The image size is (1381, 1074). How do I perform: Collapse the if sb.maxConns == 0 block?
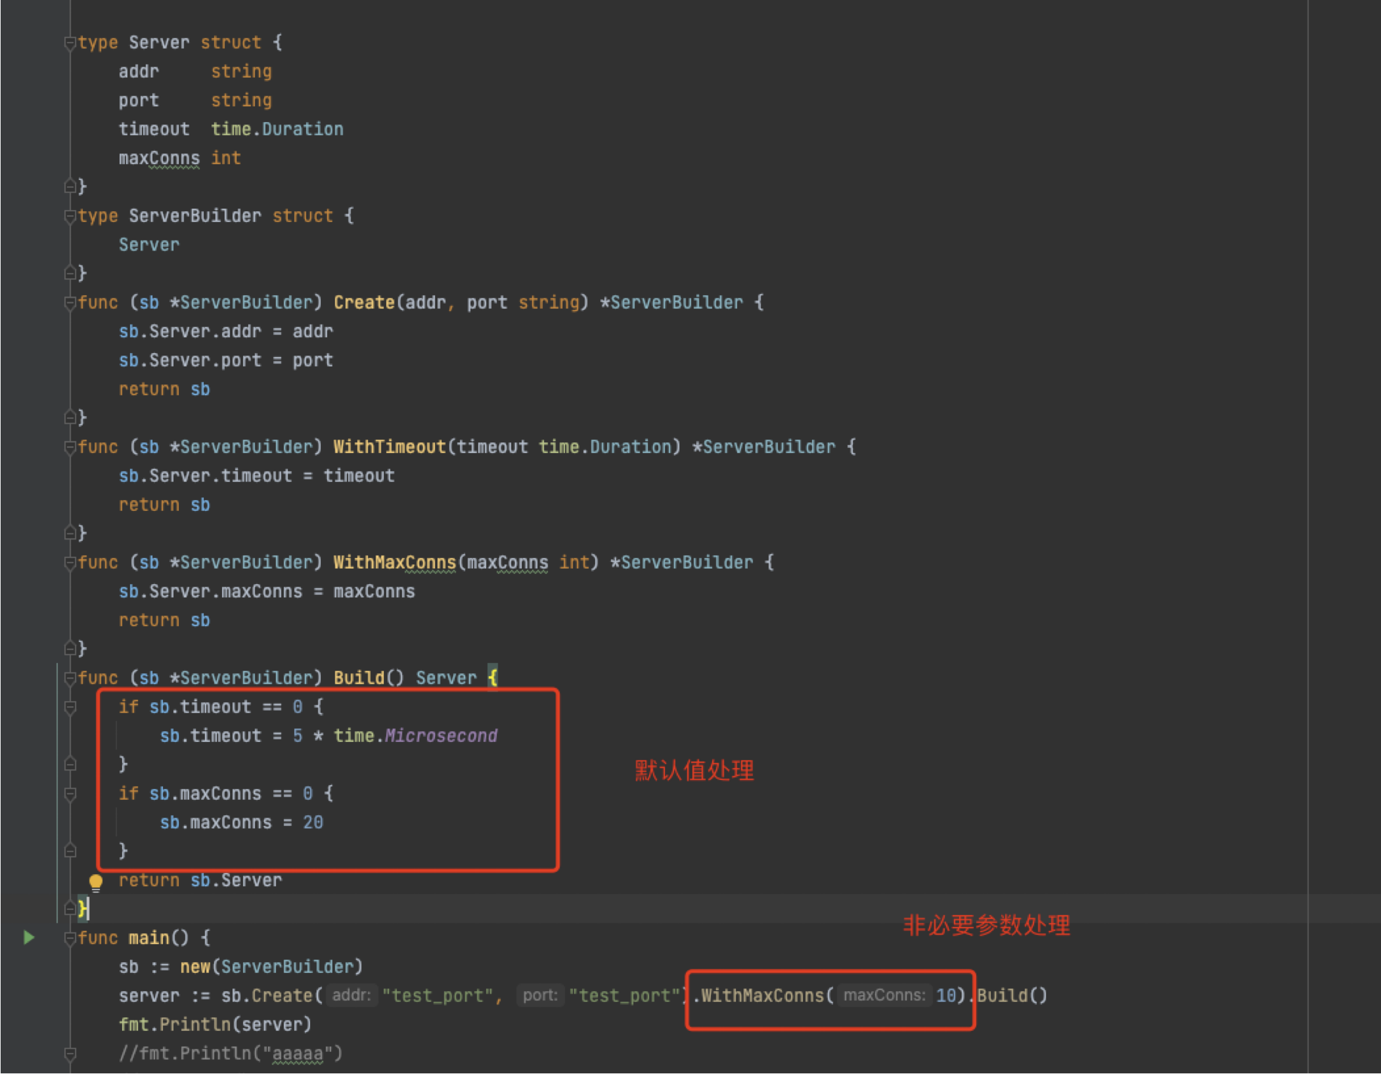[x=70, y=793]
